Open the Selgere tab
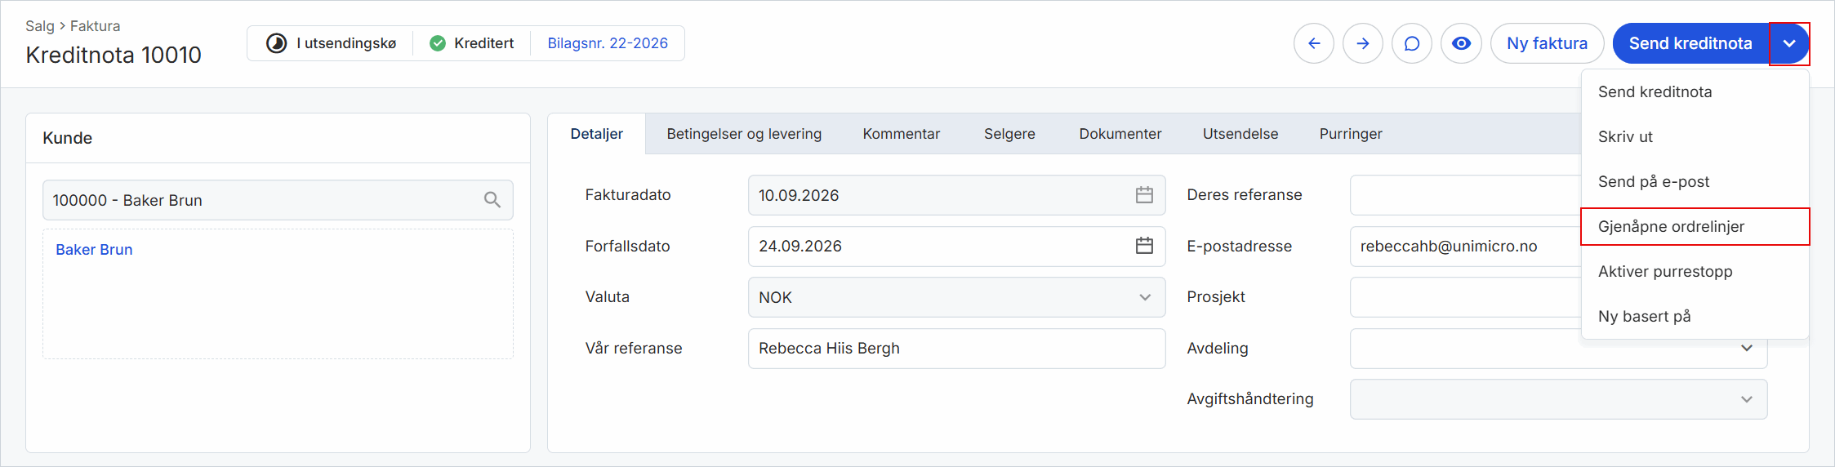This screenshot has height=467, width=1835. 1009,134
